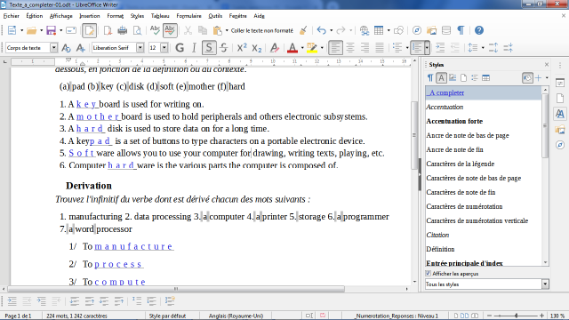Show Table Styles in Styles panel

click(x=485, y=77)
